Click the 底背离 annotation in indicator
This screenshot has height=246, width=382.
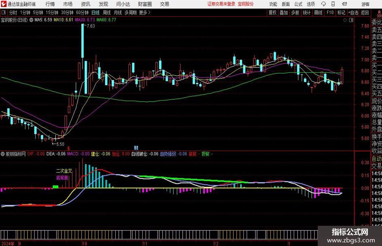point(62,178)
